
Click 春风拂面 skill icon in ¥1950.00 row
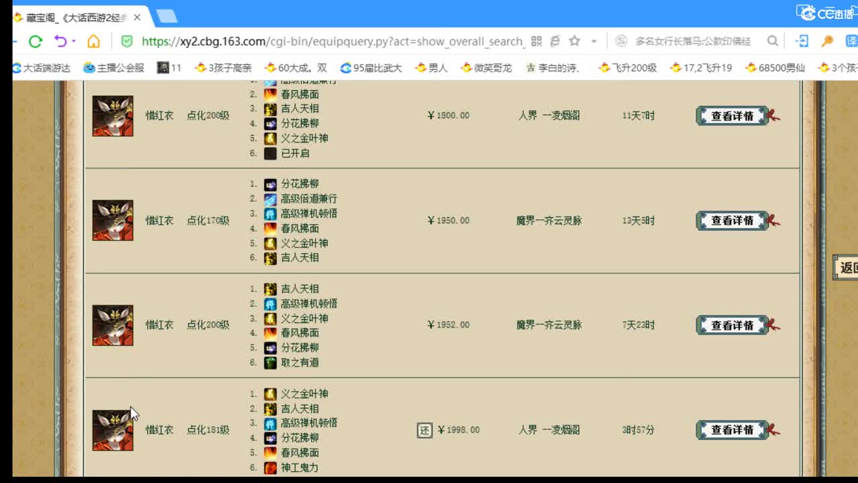270,228
